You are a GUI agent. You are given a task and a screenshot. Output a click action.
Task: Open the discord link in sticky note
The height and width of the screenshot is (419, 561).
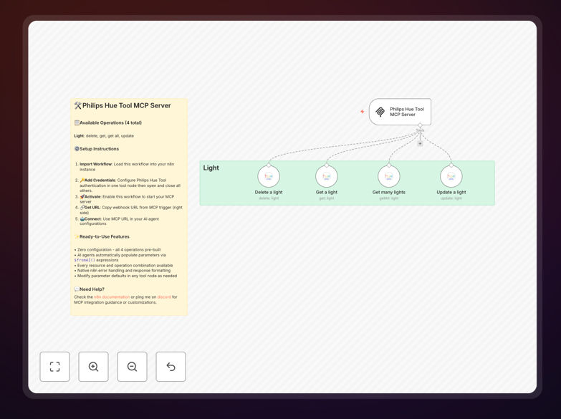(164, 297)
